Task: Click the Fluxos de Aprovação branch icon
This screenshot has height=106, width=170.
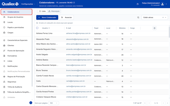Action: click(x=4, y=51)
